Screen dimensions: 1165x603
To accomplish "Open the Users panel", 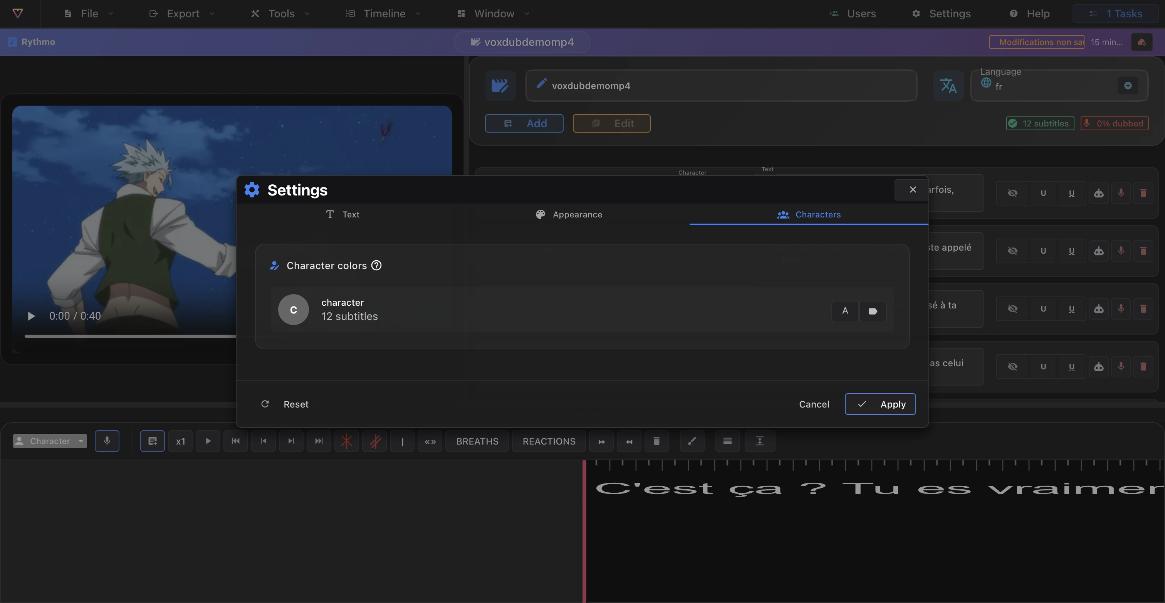I will click(x=853, y=13).
